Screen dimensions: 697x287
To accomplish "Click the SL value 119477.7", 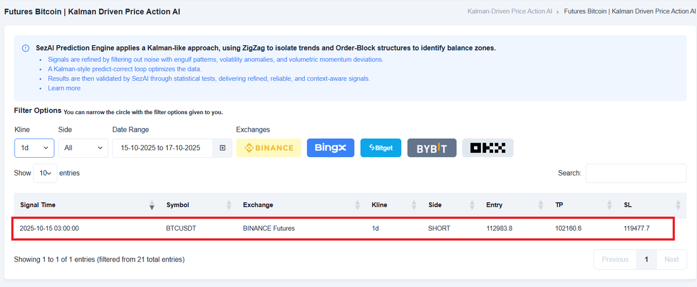I will (x=637, y=228).
